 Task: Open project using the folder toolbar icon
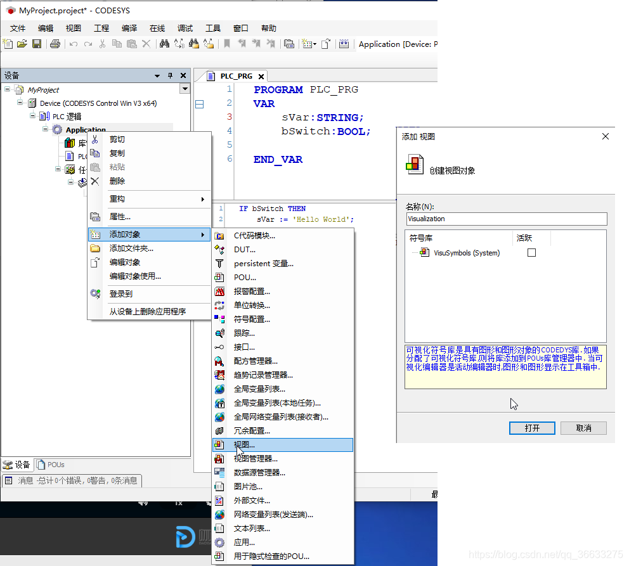[x=22, y=44]
